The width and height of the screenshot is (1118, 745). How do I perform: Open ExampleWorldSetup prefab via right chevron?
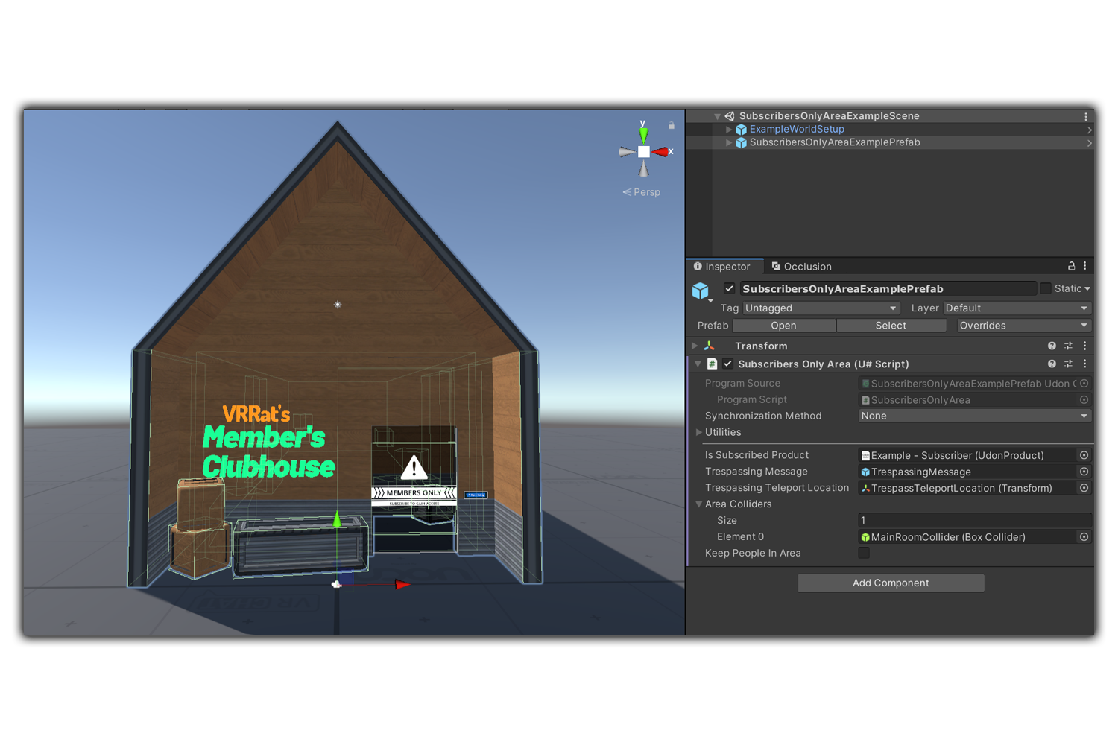[x=1089, y=130]
